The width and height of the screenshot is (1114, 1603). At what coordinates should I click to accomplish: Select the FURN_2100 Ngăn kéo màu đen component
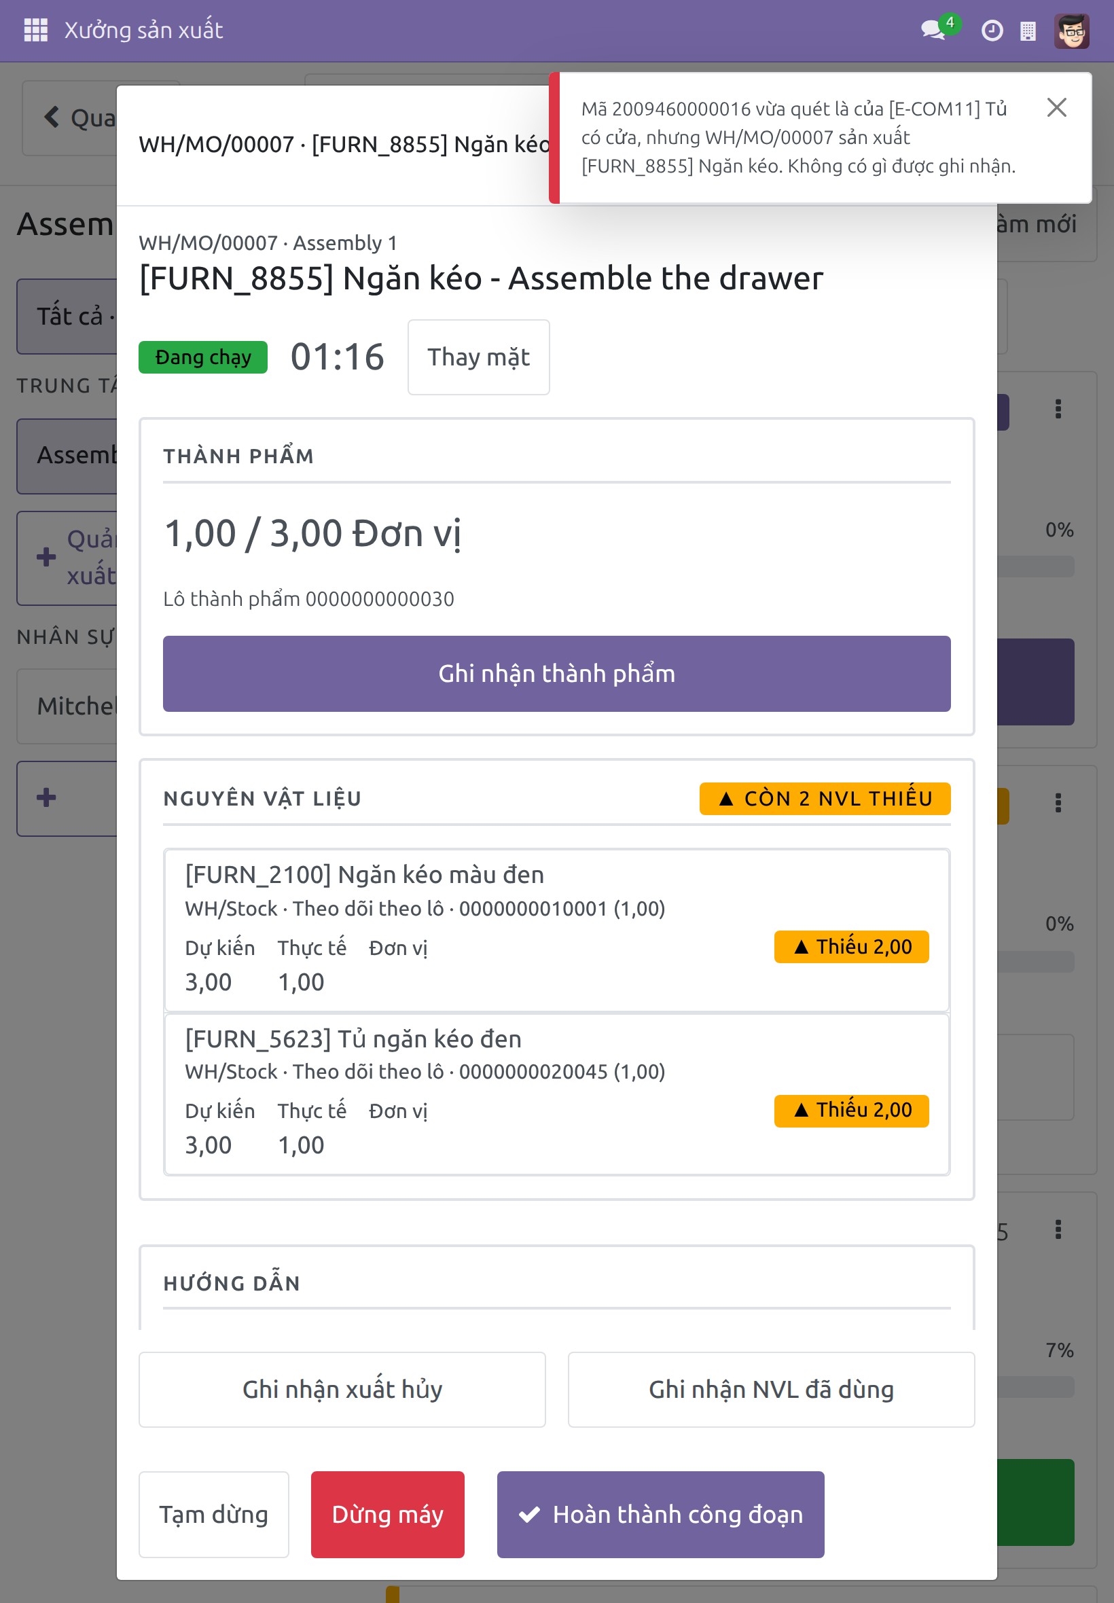(556, 930)
